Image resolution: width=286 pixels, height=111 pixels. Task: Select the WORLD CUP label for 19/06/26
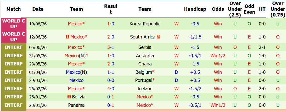(14, 24)
